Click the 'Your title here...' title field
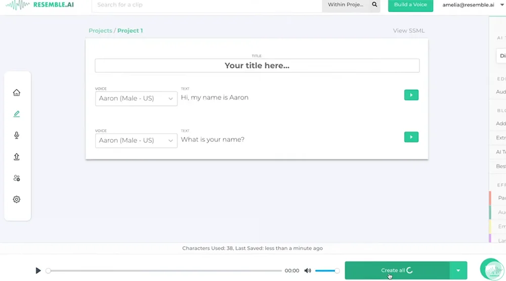Screen dimensions: 506x281 tap(257, 66)
